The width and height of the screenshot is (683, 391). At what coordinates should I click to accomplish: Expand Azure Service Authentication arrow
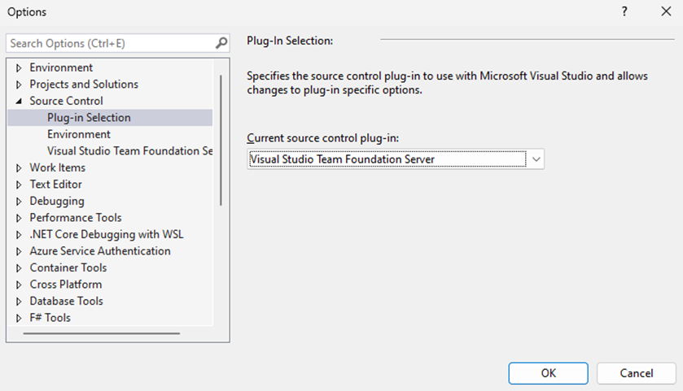[19, 251]
